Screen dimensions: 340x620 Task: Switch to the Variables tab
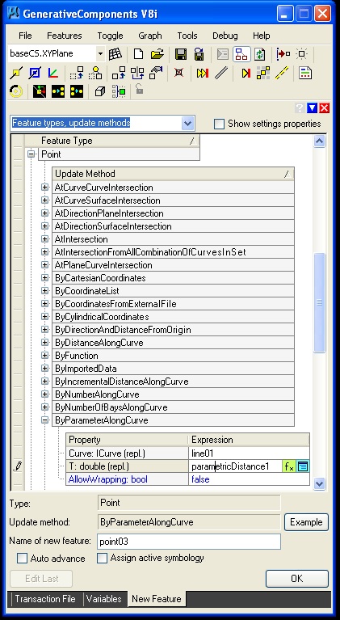pyautogui.click(x=104, y=599)
